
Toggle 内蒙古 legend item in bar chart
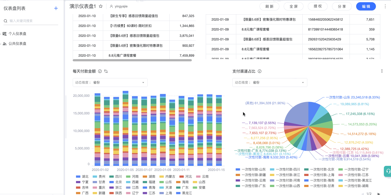click(167, 177)
